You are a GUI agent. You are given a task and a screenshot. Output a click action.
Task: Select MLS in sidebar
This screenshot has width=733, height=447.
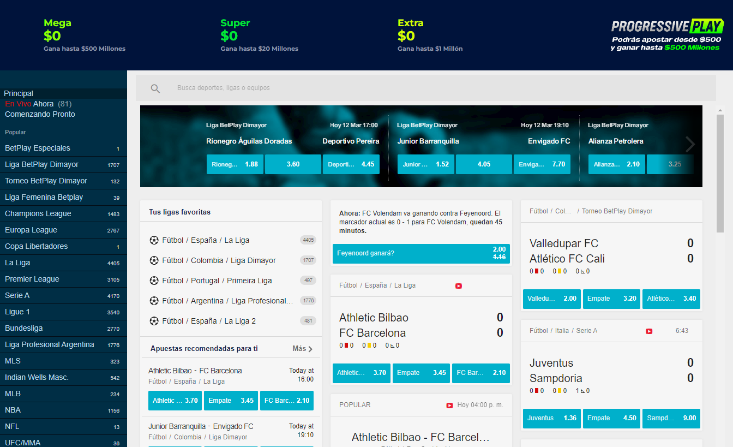pyautogui.click(x=63, y=361)
